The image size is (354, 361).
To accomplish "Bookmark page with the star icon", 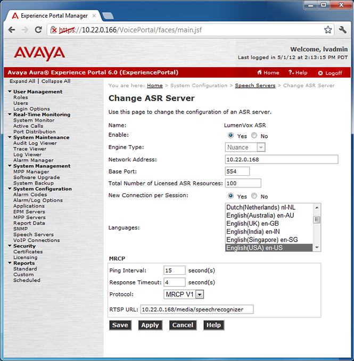I will coord(328,30).
